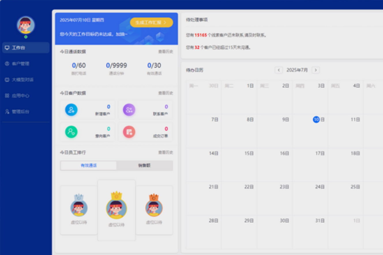
Task: Open 查看历史 for 今日员工排行
Action: [x=166, y=152]
